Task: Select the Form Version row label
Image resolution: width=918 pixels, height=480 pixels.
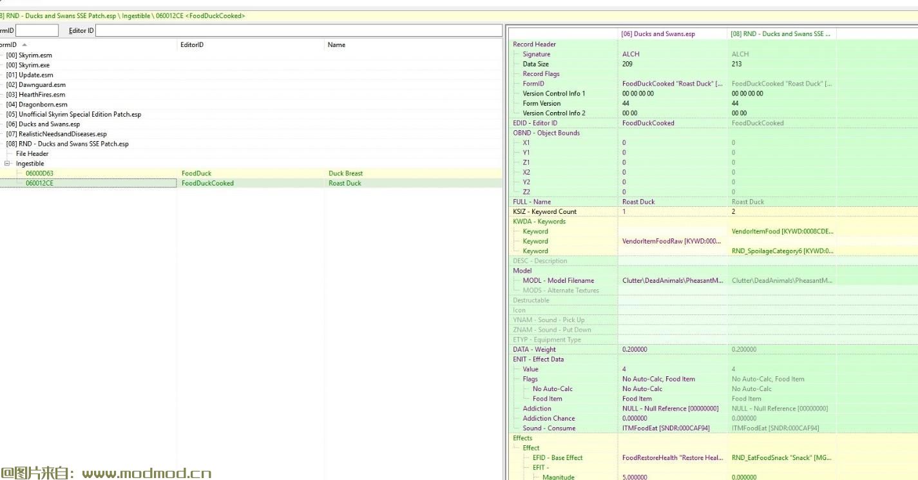Action: (x=542, y=103)
